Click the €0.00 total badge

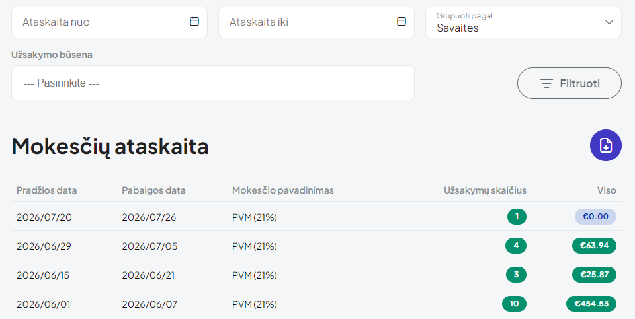(595, 217)
